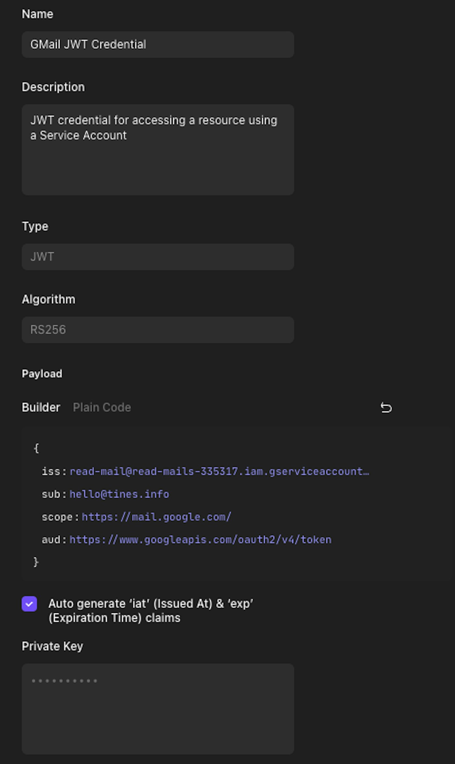Switch to the Builder payload tab

pos(41,407)
